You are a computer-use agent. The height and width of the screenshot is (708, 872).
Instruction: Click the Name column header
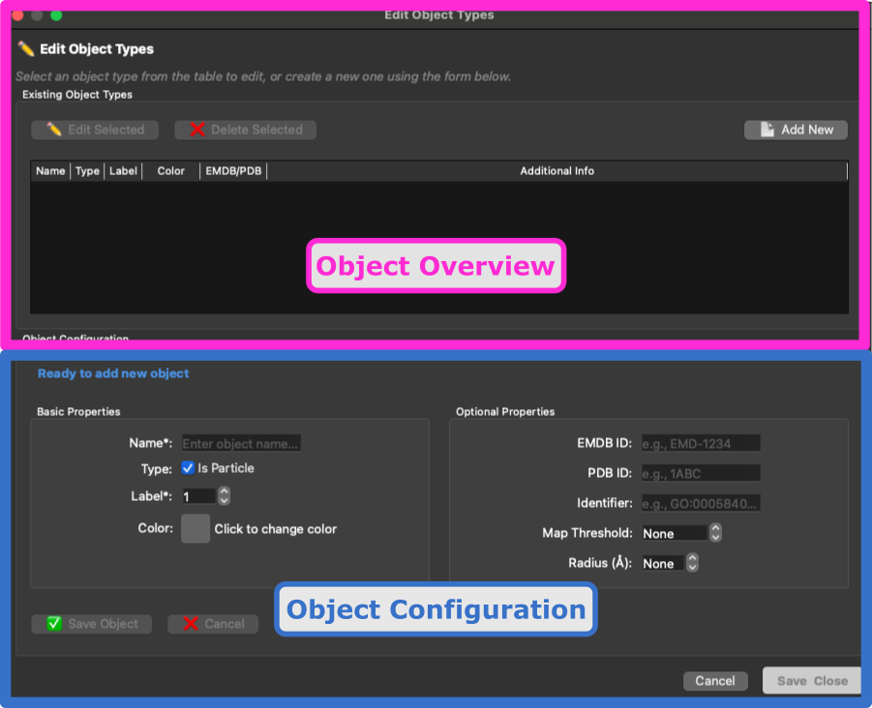coord(50,170)
